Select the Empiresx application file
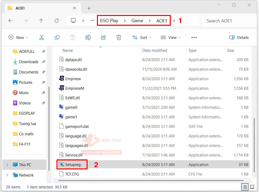 point(73,79)
